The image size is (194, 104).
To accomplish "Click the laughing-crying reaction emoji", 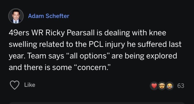I will [169, 86].
